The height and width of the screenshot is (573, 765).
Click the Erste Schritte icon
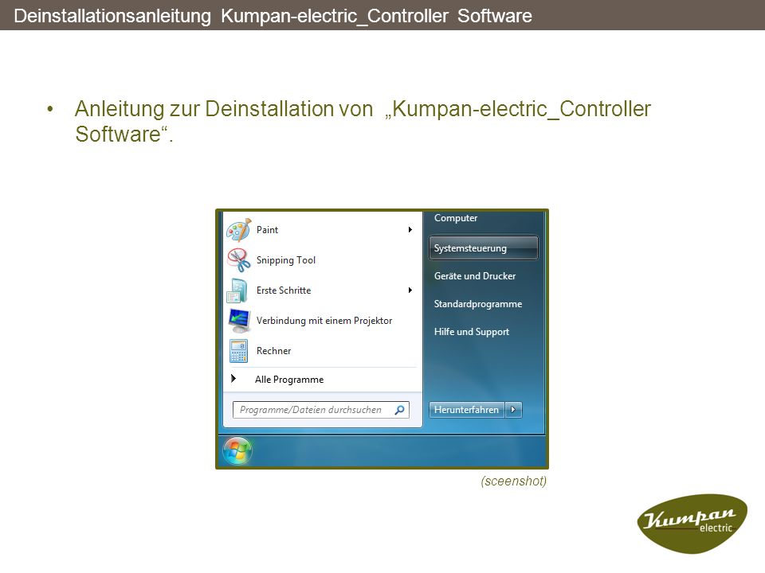[x=238, y=290]
